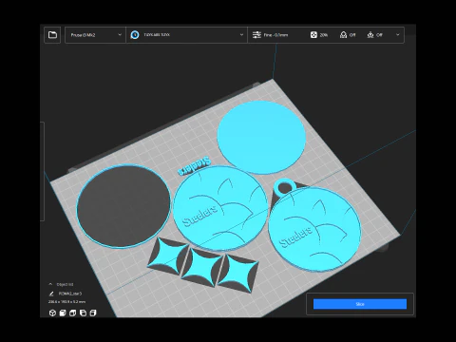
Task: Expand the material configuration dropdown arrow
Action: [x=241, y=35]
